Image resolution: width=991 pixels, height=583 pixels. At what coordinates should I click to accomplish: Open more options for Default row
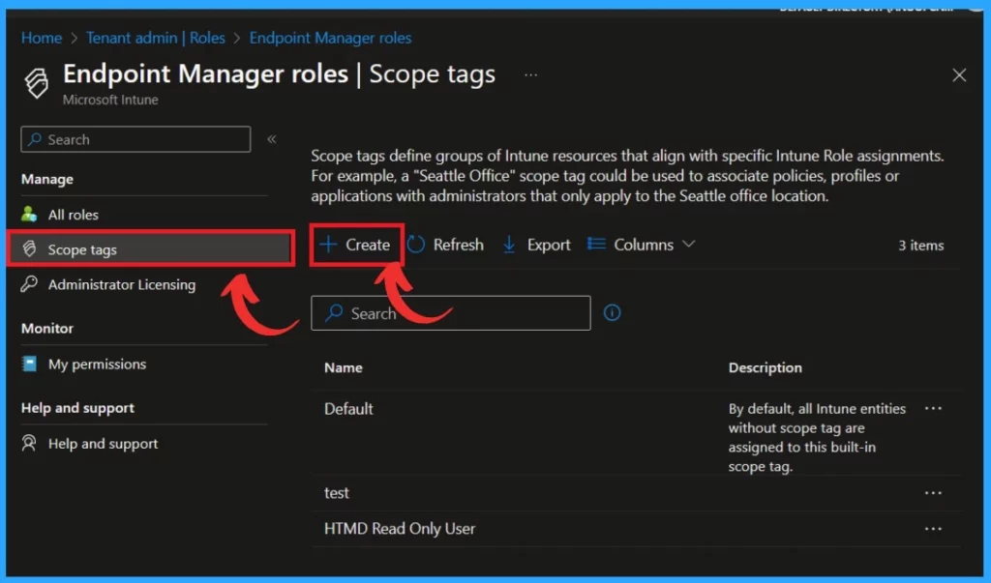[933, 409]
